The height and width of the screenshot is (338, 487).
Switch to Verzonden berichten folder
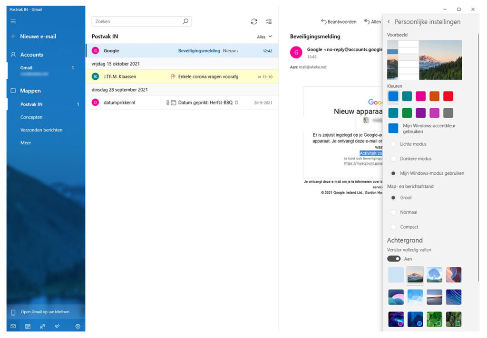click(x=43, y=130)
